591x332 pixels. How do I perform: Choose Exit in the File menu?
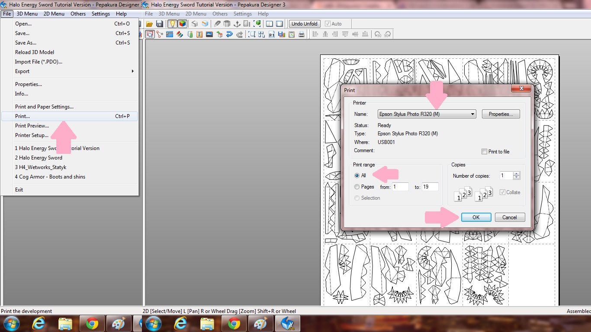[x=69, y=190]
